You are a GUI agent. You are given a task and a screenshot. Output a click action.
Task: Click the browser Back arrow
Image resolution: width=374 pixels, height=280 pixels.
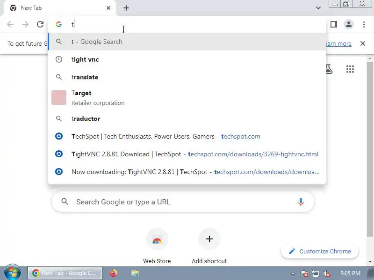(10, 24)
